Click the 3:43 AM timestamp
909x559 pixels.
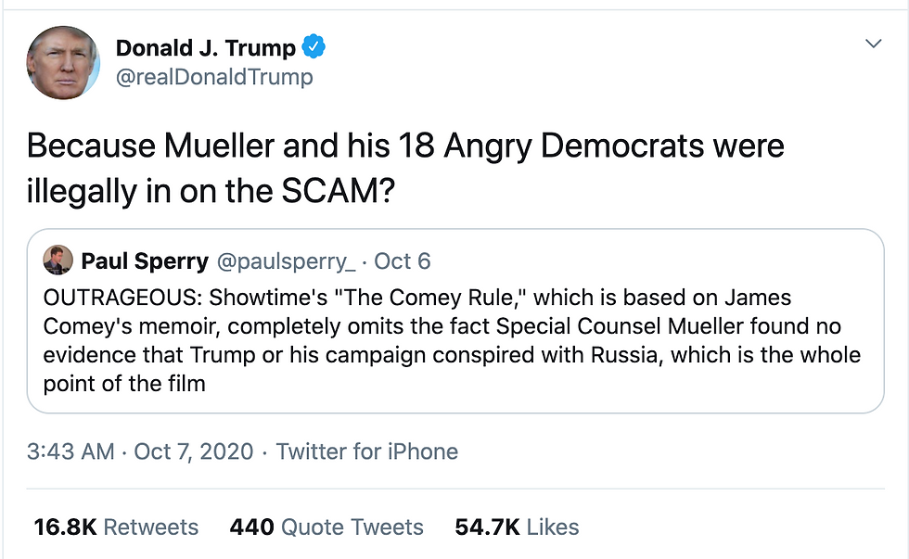coord(70,451)
